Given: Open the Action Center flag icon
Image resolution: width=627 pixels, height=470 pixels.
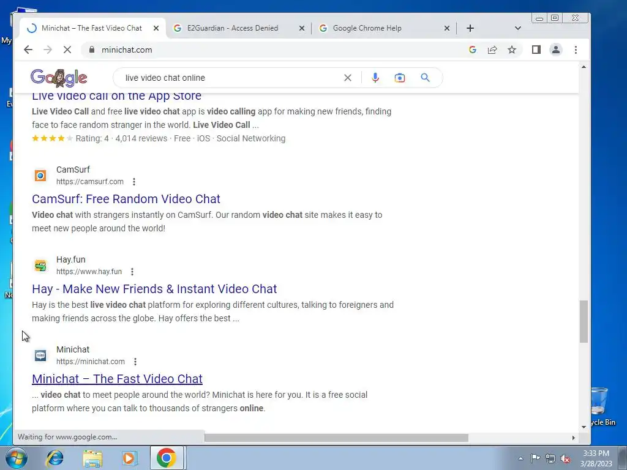Looking at the screenshot, I should tap(535, 458).
